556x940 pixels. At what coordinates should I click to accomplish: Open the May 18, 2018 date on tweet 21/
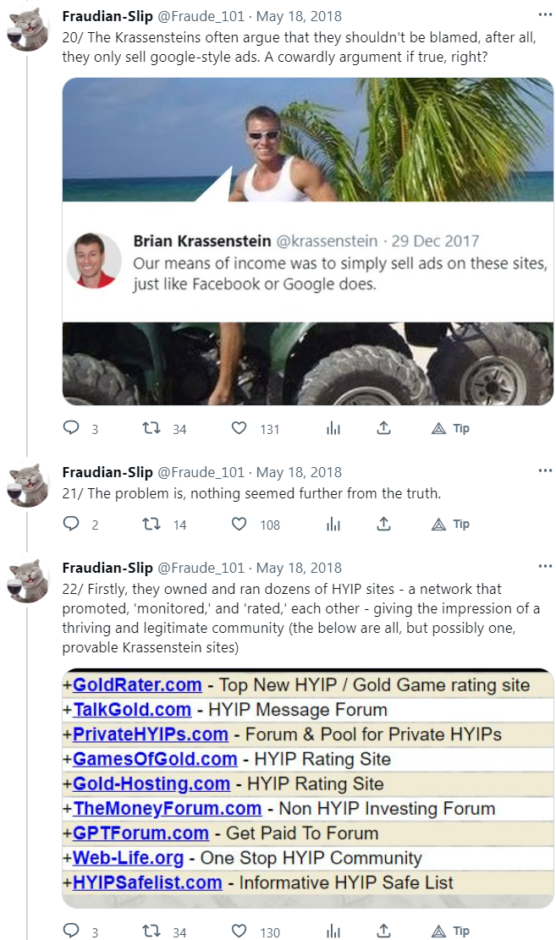[x=299, y=472]
